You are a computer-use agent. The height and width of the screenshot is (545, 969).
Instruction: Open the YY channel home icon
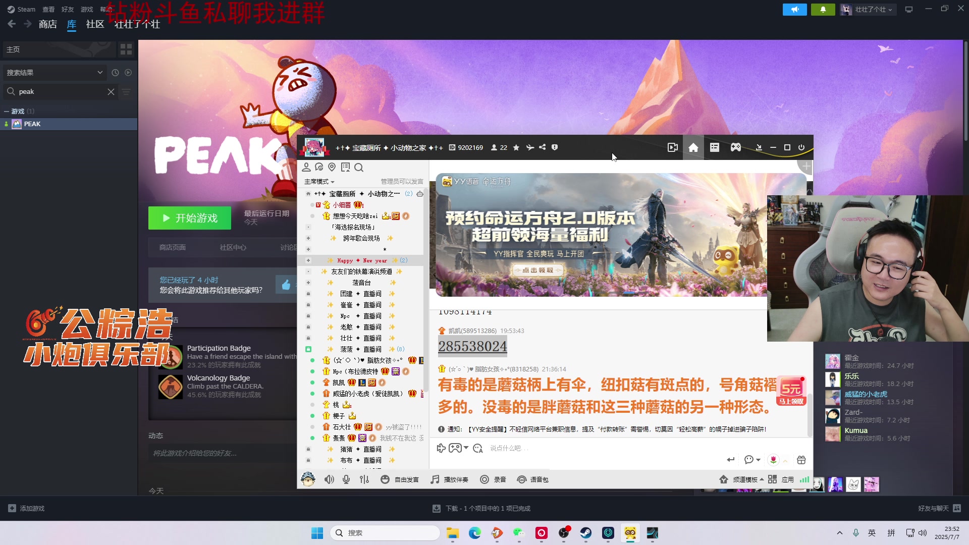(693, 147)
